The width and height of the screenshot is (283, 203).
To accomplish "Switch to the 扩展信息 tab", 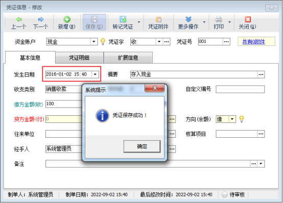I will (x=128, y=58).
